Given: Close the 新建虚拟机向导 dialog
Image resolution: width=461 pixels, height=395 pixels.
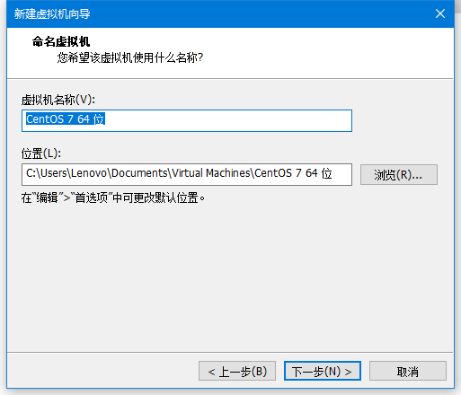Looking at the screenshot, I should 440,13.
